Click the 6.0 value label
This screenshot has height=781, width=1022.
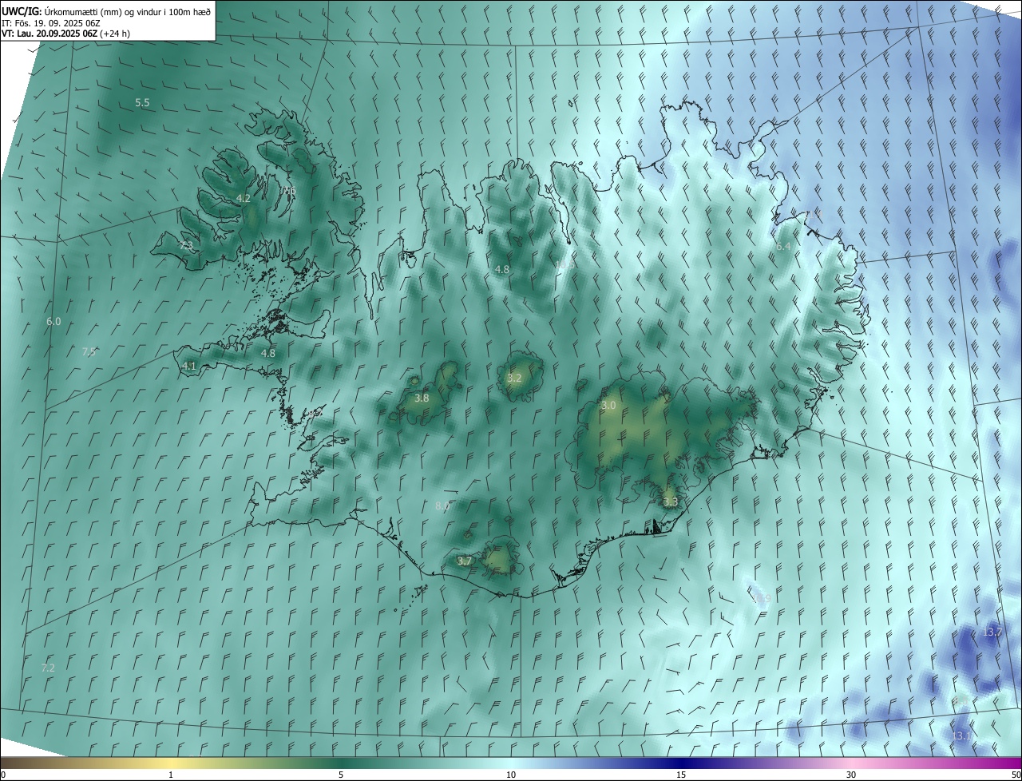(53, 321)
